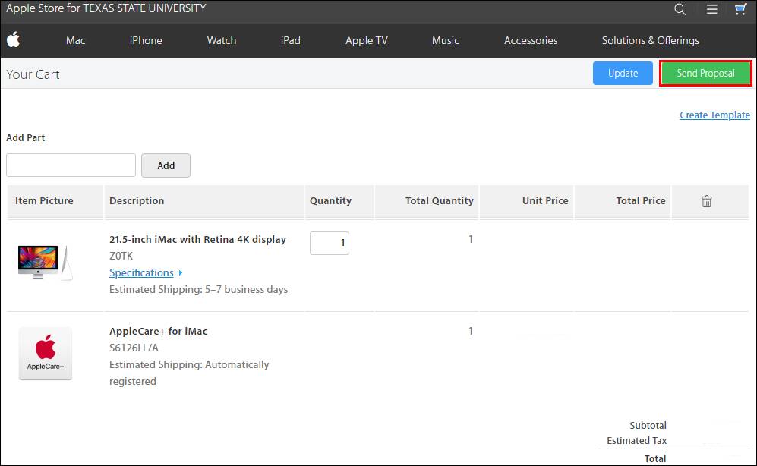Click the S6126LL/A part number
Image resolution: width=757 pixels, height=466 pixels.
pyautogui.click(x=134, y=348)
